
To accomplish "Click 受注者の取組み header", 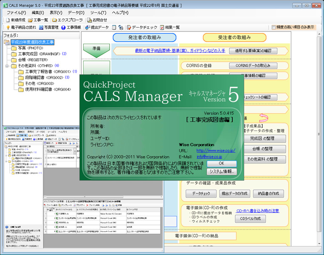I will pyautogui.click(x=234, y=37).
